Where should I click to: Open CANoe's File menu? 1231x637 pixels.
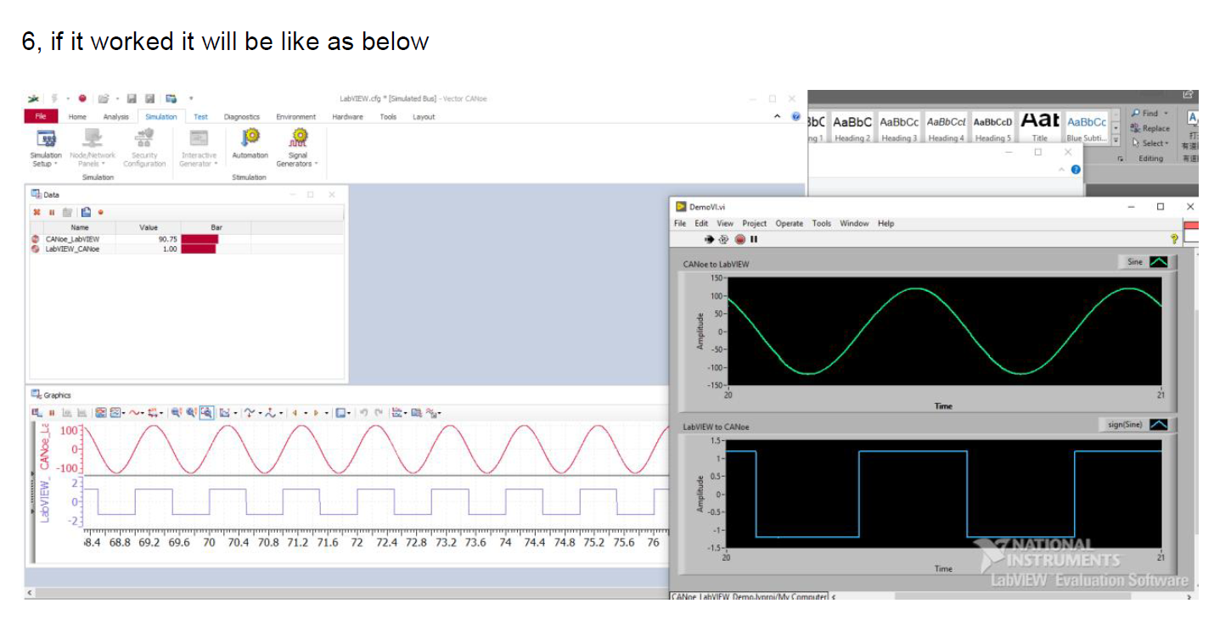point(39,116)
